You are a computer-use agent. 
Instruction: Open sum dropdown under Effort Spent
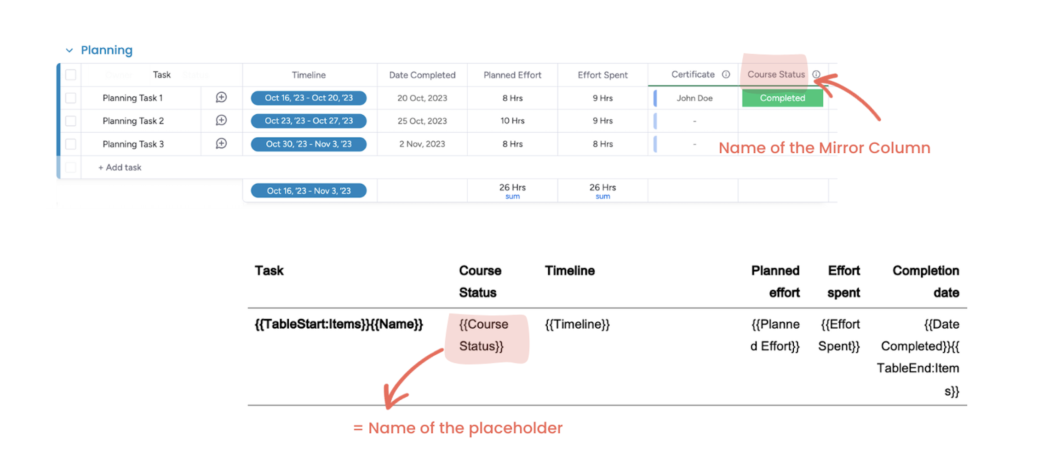tap(602, 196)
